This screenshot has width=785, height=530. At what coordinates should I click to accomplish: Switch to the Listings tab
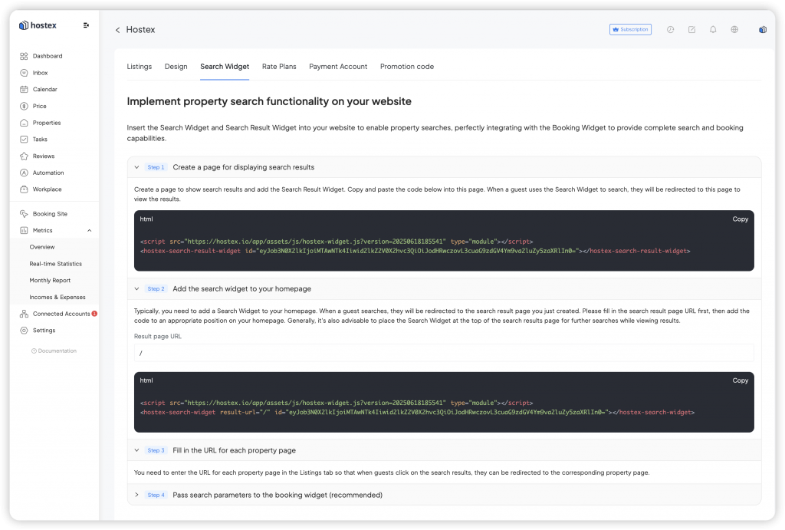140,67
